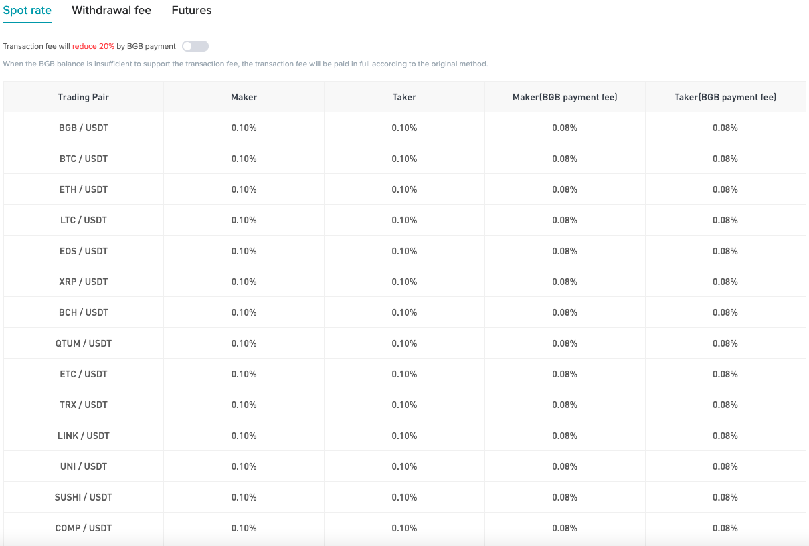Select the LINK / USDT trading pair

(84, 436)
